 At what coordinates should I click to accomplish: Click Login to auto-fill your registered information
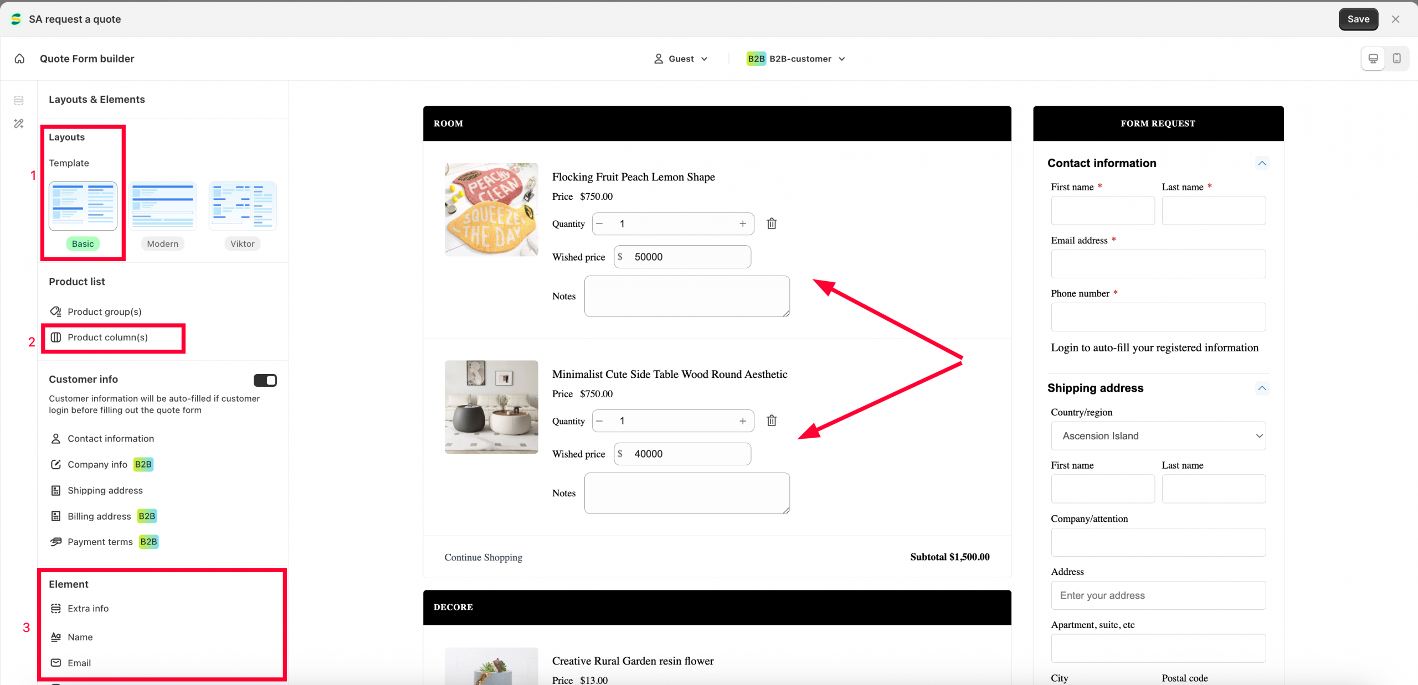1154,347
